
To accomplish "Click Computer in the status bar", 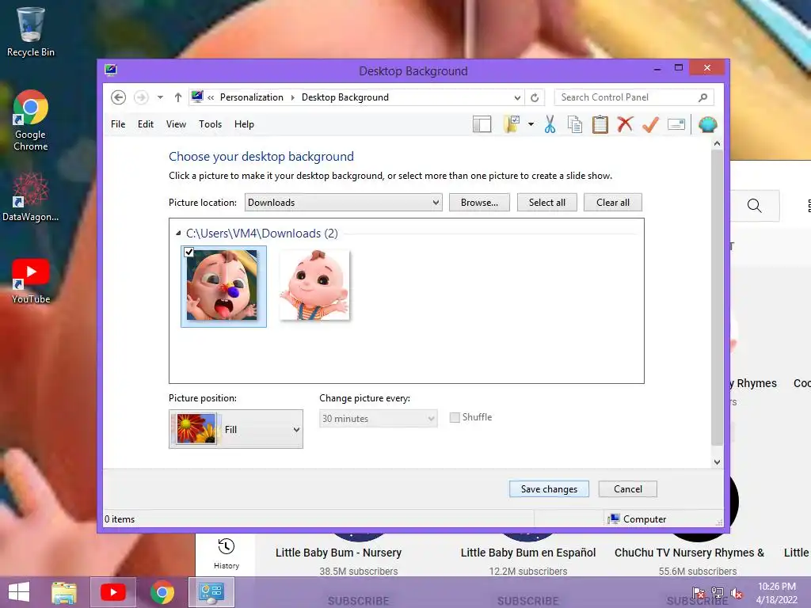I will tap(638, 519).
